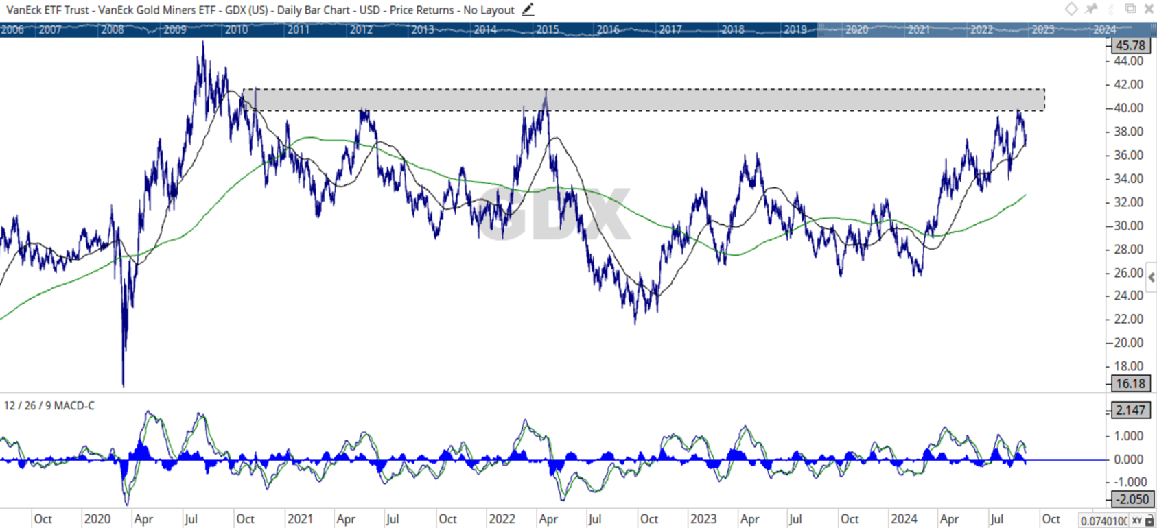This screenshot has height=528, width=1157.
Task: Click the 0.074010 scale value field
Action: [x=1103, y=521]
